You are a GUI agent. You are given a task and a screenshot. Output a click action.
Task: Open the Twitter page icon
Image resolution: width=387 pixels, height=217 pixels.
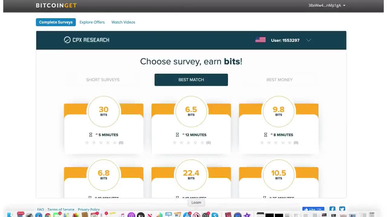[x=342, y=209]
